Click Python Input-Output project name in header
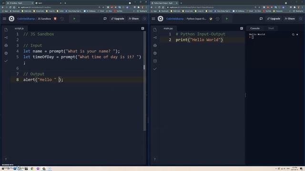The width and height of the screenshot is (305, 171). coord(196,19)
